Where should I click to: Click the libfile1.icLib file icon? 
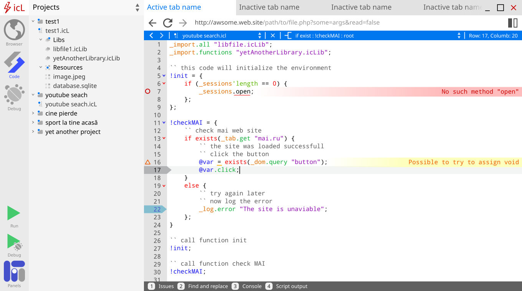(48, 49)
